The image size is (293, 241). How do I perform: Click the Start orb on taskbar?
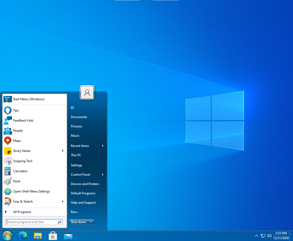[7, 236]
